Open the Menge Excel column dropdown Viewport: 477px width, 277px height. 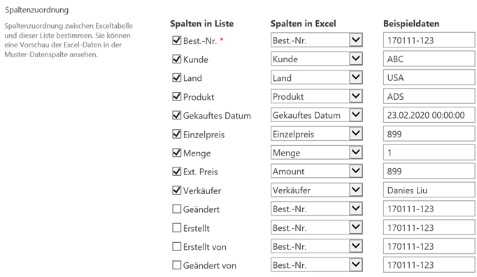316,153
